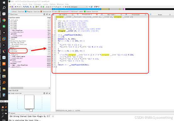Screen dimensions: 174x121
Task: Expand the back-navigation arrow dropdown in toolbar
Action: pyautogui.click(x=17, y=7)
